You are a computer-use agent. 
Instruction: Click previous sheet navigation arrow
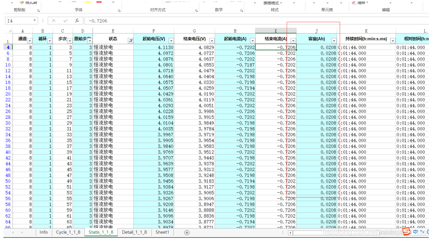coord(13,233)
